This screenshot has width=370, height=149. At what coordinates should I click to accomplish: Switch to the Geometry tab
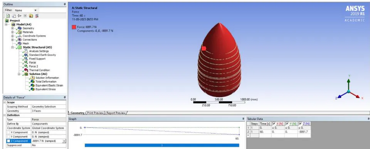click(x=77, y=113)
